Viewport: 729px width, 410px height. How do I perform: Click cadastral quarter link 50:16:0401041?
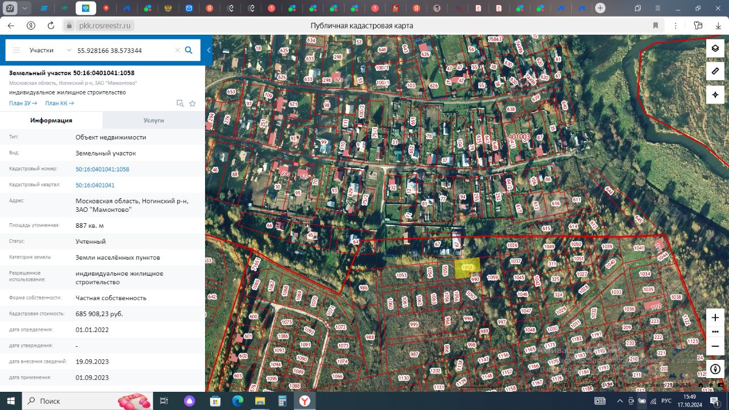(x=95, y=185)
